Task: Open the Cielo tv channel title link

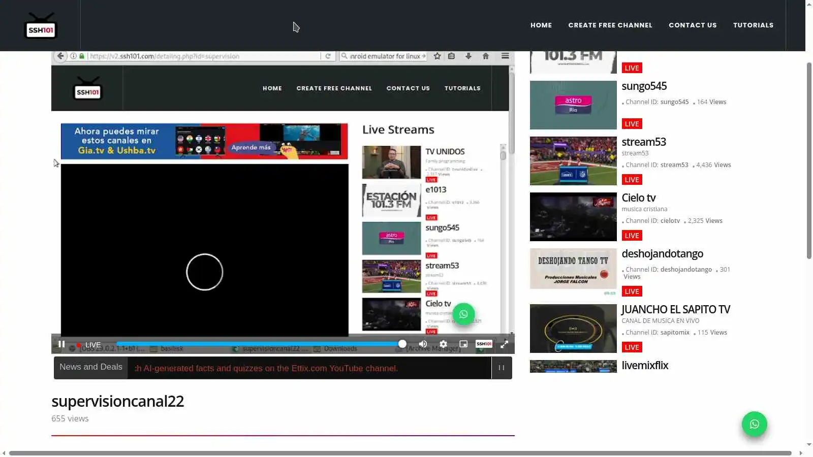Action: click(639, 198)
